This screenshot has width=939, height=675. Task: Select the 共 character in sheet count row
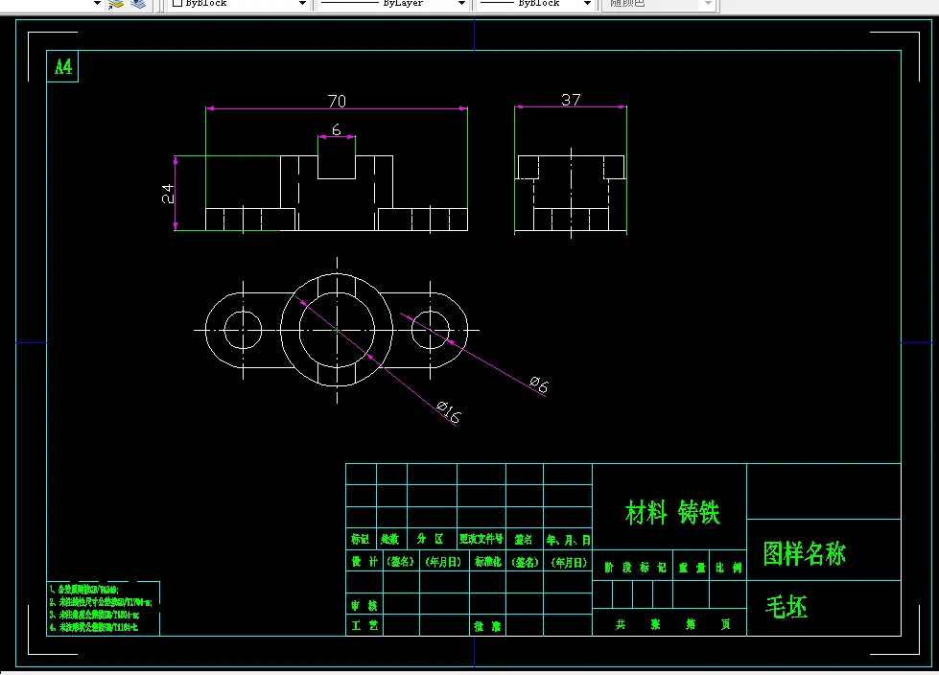click(x=621, y=624)
